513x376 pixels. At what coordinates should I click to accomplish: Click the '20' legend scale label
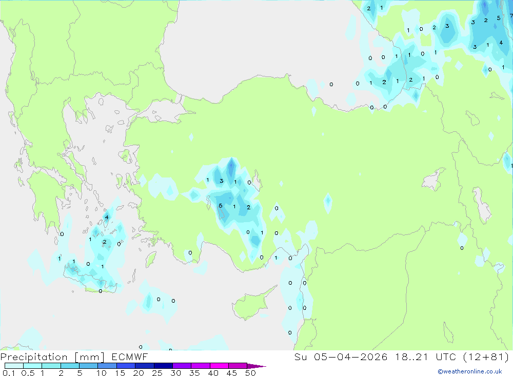139,373
